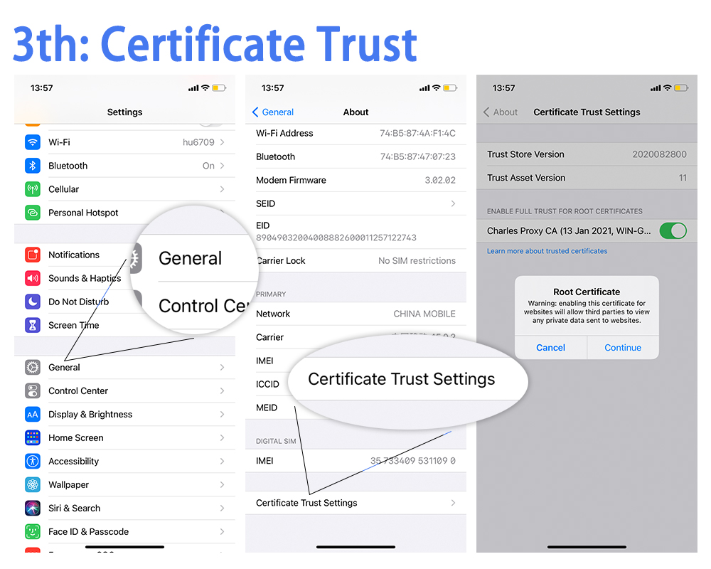The image size is (711, 569).
Task: Tap the Bluetooth icon in Settings list
Action: point(33,166)
